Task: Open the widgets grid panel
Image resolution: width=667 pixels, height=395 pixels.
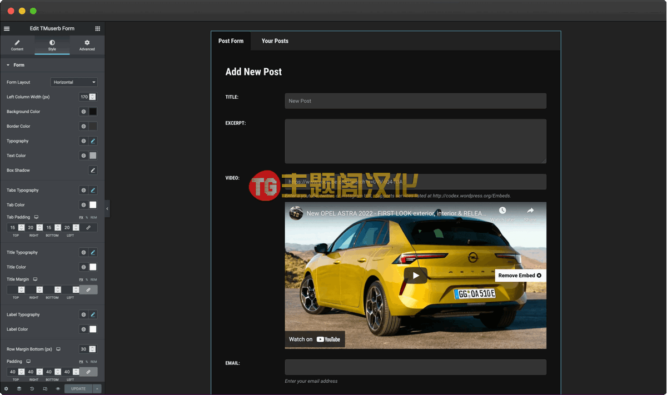Action: click(98, 28)
